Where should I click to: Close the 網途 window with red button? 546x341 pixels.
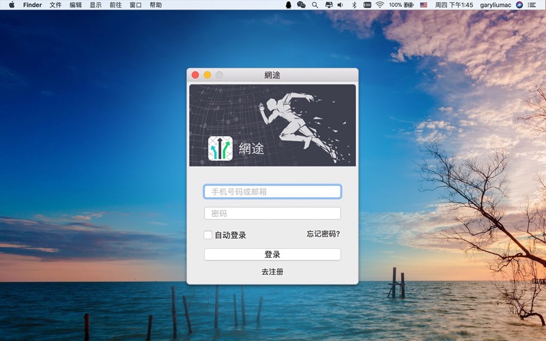pos(195,75)
